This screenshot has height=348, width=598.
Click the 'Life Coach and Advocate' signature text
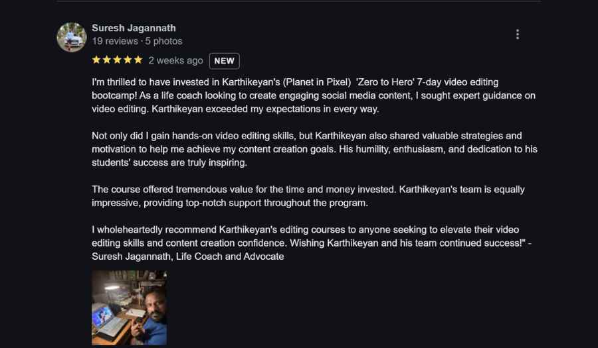coord(230,257)
